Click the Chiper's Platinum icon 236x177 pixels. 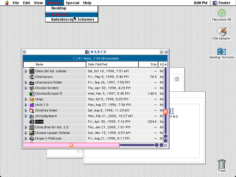(32, 138)
